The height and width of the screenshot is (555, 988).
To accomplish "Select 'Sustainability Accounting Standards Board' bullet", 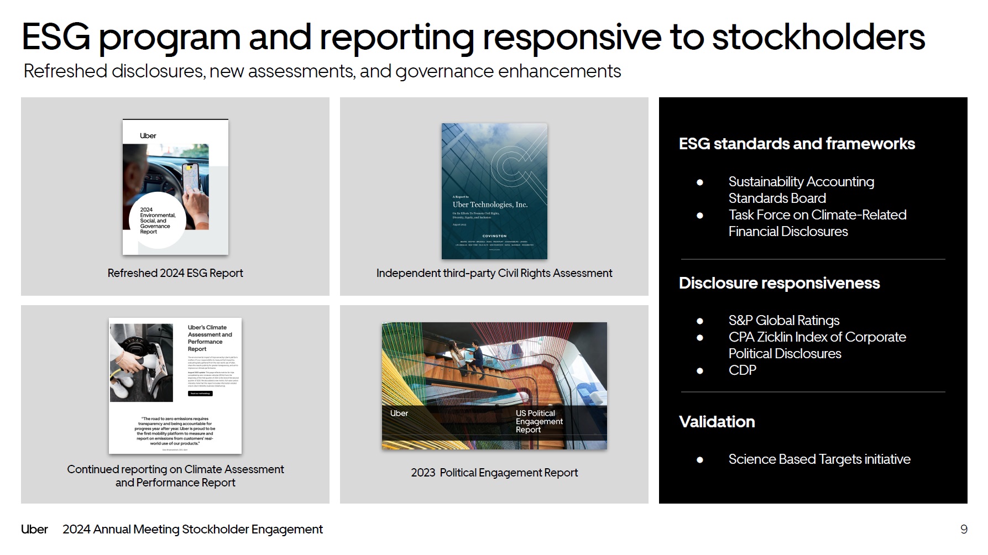I will coord(801,190).
